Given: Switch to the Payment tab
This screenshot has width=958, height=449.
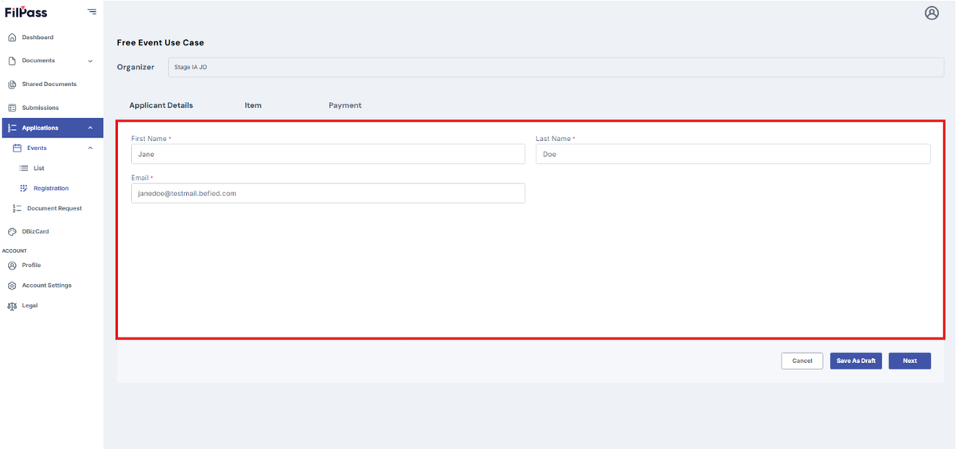Looking at the screenshot, I should point(345,105).
